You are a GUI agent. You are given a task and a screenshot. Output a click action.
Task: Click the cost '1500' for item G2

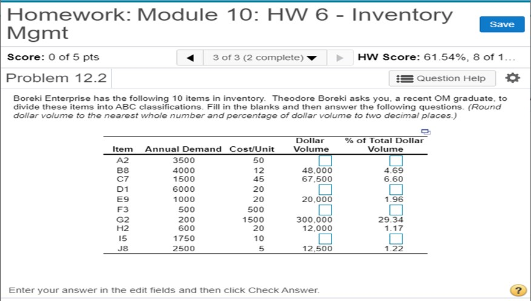[253, 220]
